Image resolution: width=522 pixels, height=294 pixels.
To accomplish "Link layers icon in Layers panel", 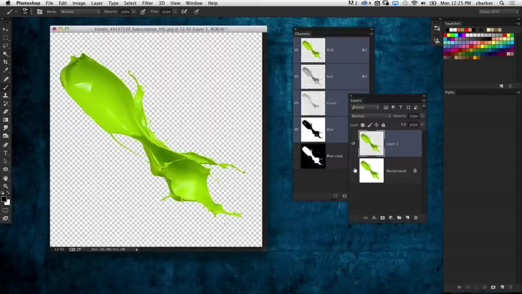I will (365, 217).
